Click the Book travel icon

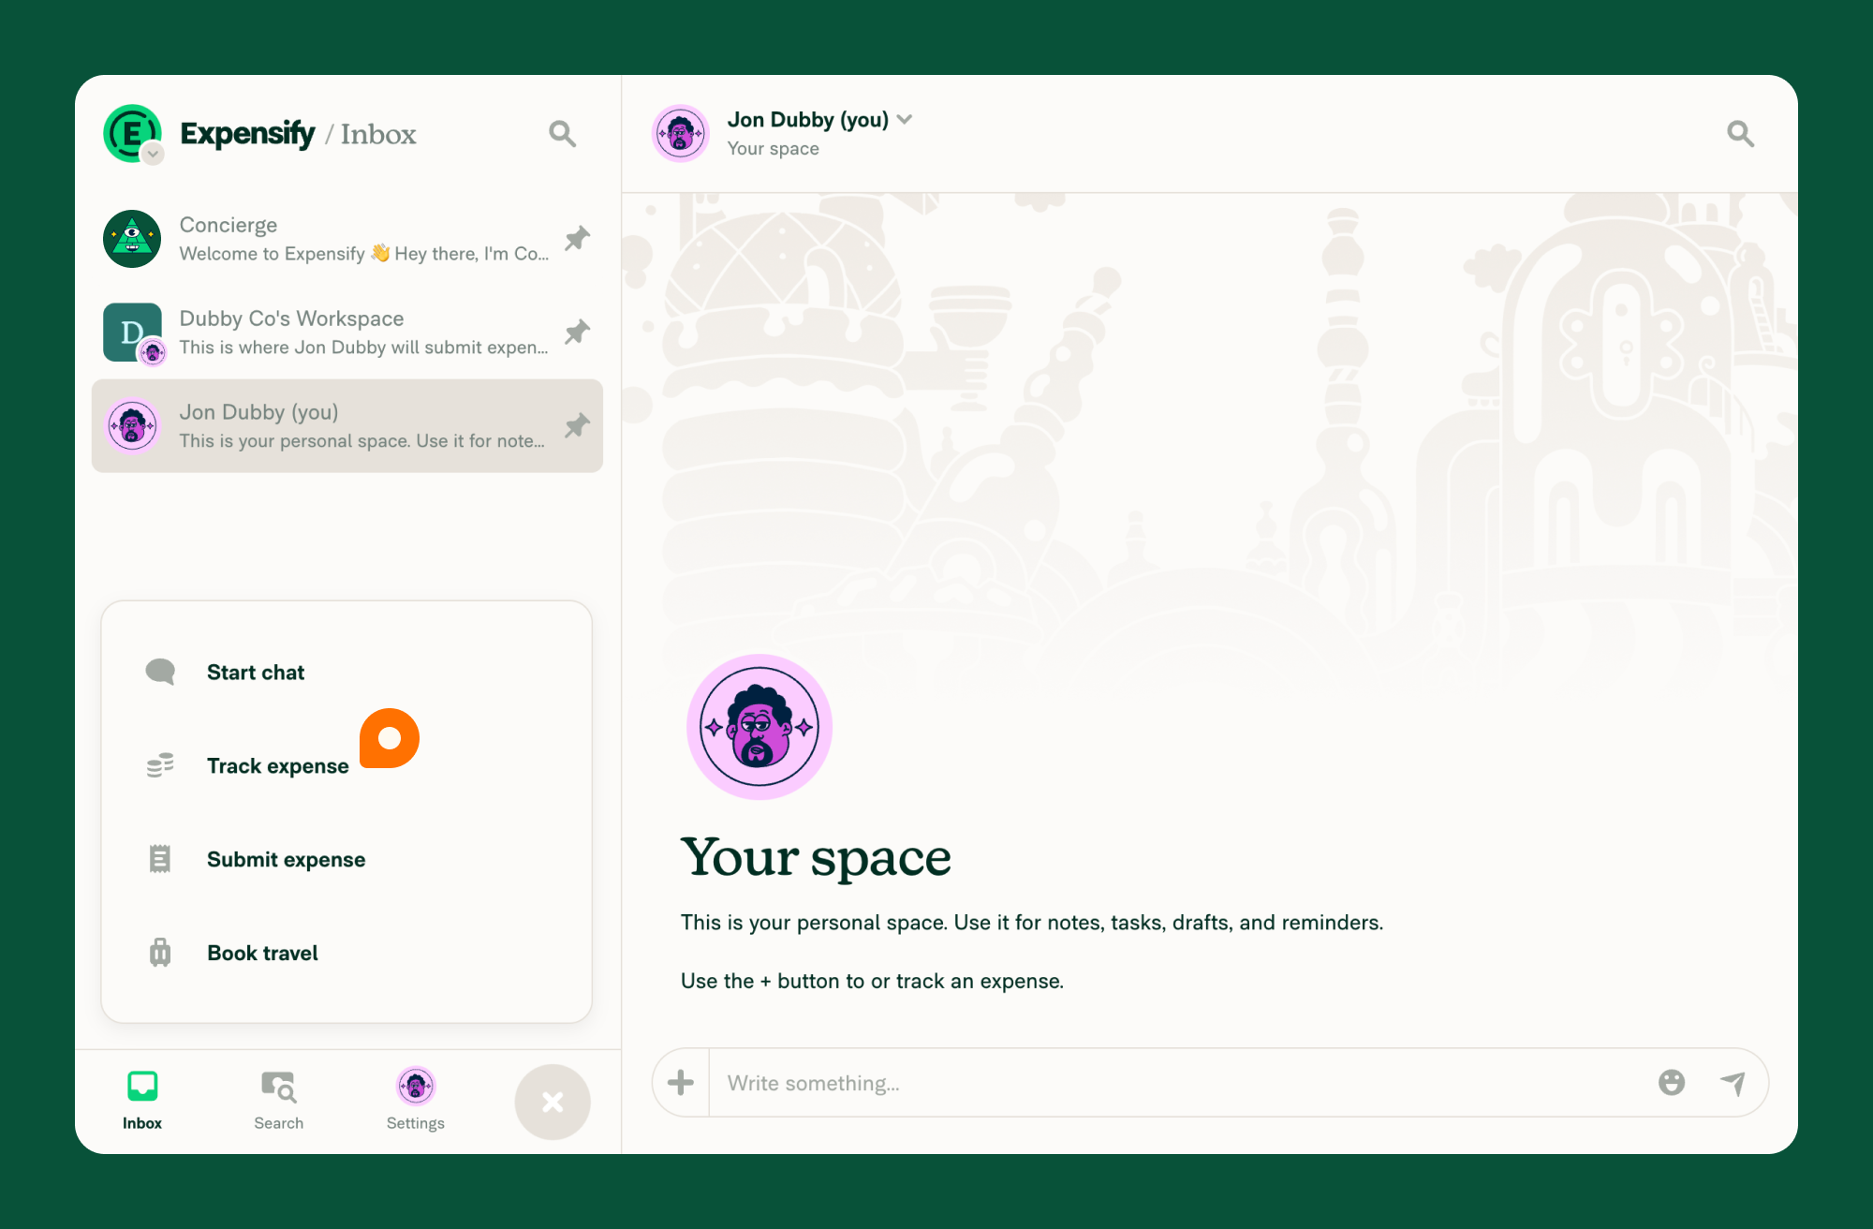coord(160,952)
